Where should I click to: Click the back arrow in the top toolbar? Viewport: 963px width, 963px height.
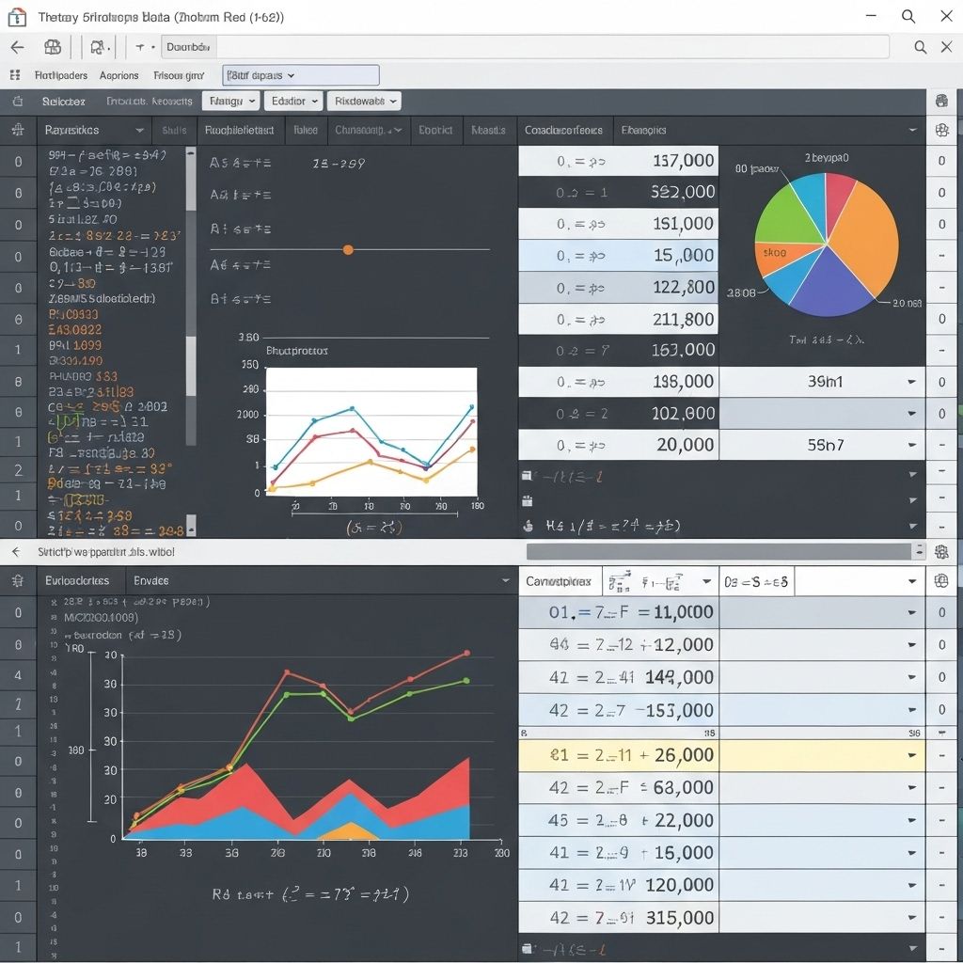point(17,47)
